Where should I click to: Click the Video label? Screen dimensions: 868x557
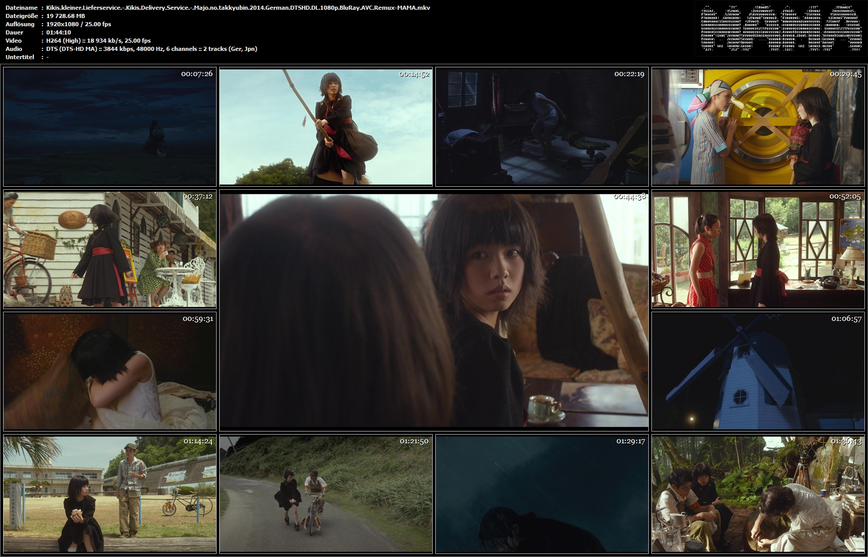click(x=12, y=41)
